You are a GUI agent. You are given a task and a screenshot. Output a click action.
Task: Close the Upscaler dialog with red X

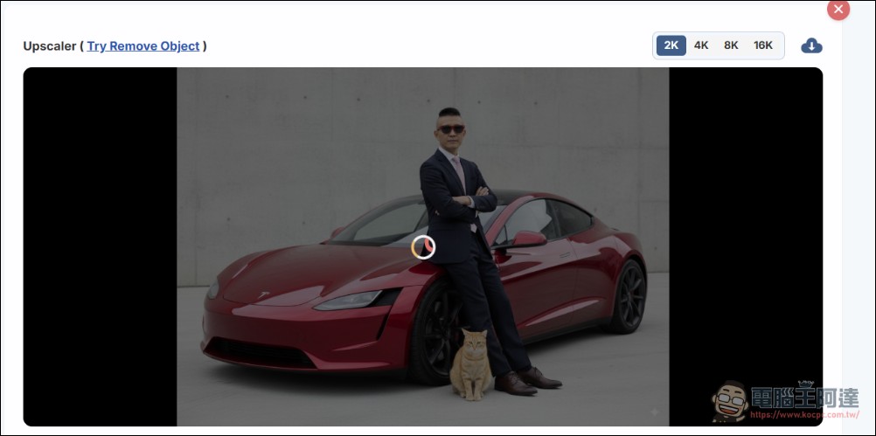(838, 10)
